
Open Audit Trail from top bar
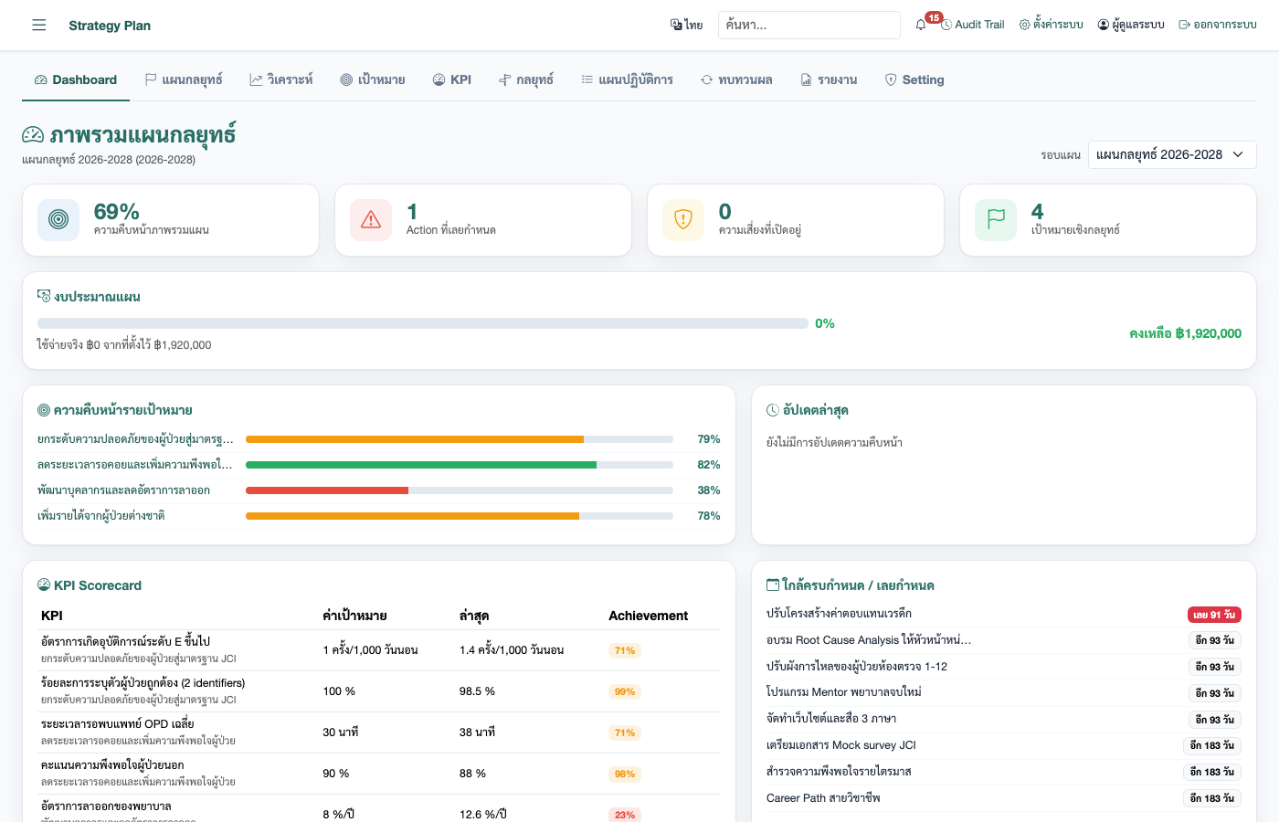973,25
